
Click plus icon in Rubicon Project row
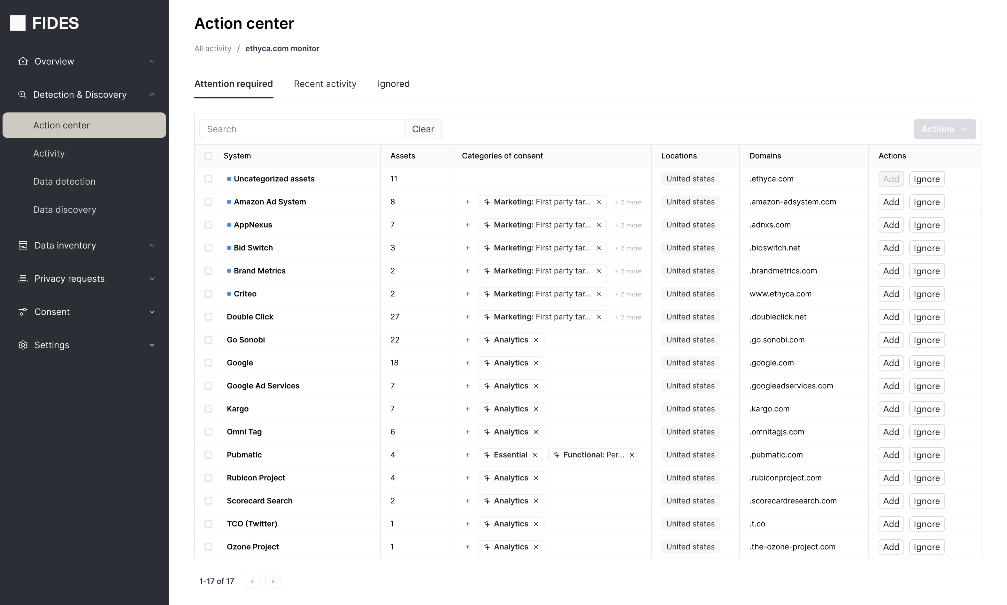468,478
